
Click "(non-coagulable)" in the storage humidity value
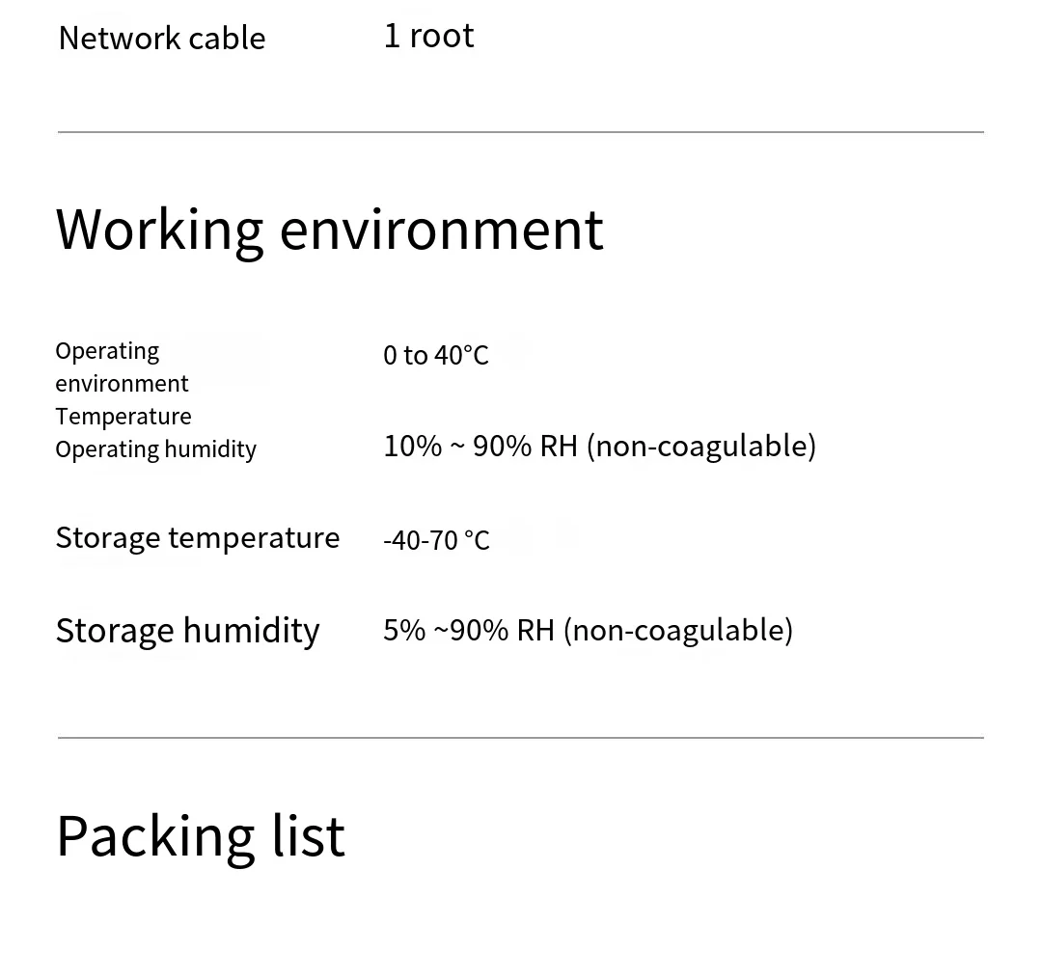click(678, 630)
